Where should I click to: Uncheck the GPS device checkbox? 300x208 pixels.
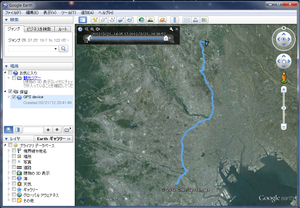click(14, 97)
